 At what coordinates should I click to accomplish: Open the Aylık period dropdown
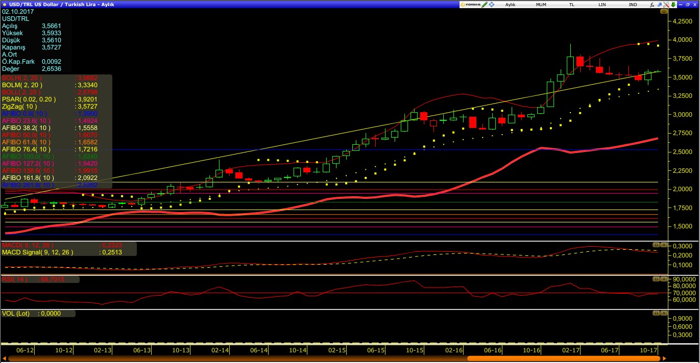[x=510, y=4]
